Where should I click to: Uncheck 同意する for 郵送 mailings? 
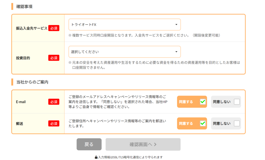(x=203, y=123)
